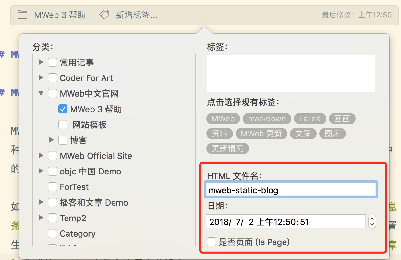Expand the objc 中国 Demo category

point(41,171)
